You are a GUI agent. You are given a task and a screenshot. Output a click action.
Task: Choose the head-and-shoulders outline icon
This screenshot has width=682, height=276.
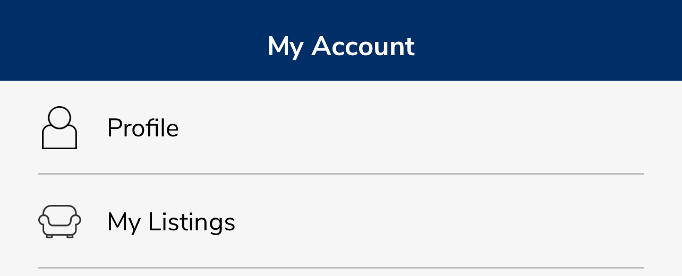pyautogui.click(x=59, y=128)
